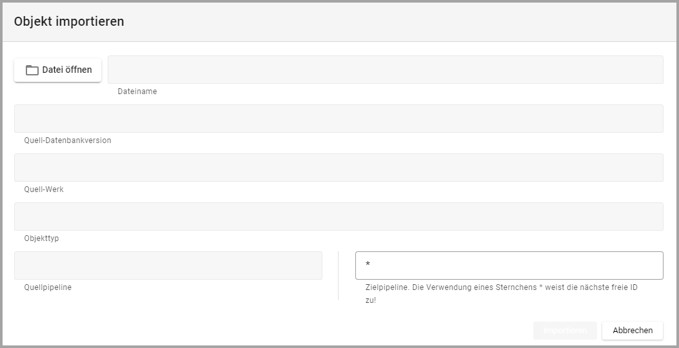Click the vertical divider between pipeline fields
Viewport: 679px width, 348px height.
point(338,276)
